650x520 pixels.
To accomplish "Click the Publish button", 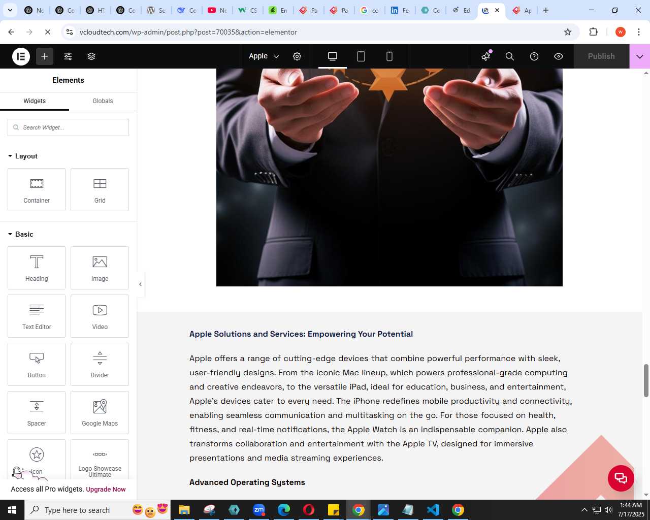I will coord(601,56).
